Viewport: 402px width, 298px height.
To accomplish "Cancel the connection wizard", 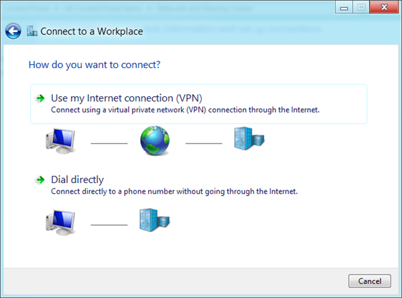I will [x=369, y=281].
